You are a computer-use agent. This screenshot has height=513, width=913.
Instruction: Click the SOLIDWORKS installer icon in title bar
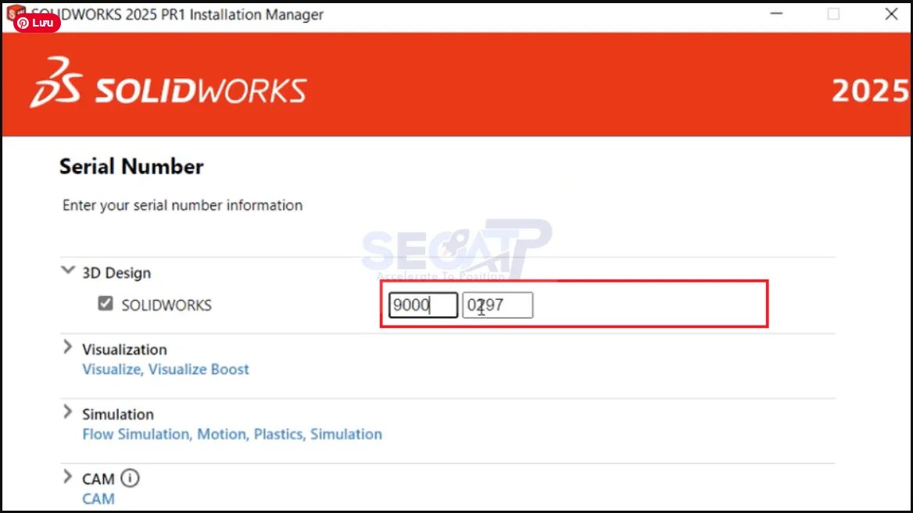pos(14,13)
